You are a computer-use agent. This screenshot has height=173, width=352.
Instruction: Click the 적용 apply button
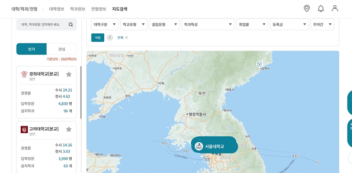[x=98, y=38]
